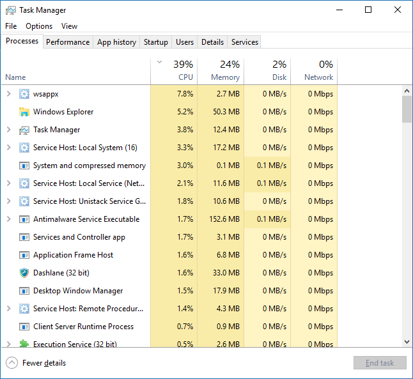Click the Desktop Window Manager icon
Image resolution: width=413 pixels, height=379 pixels.
(x=24, y=291)
